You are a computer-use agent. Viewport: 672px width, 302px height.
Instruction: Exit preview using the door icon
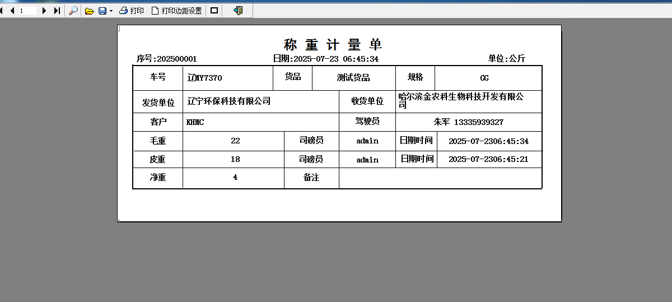238,11
